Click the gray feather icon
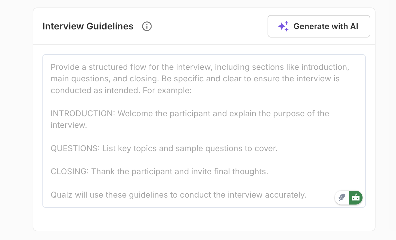This screenshot has width=396, height=240. 342,198
